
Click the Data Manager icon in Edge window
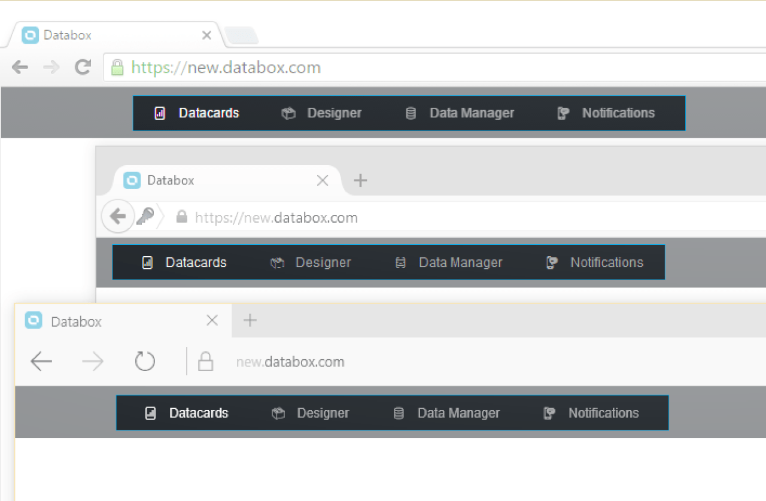click(x=399, y=413)
